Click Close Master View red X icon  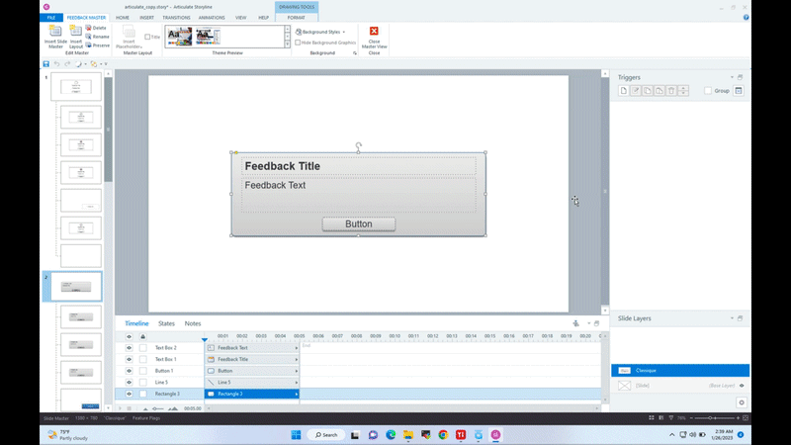click(x=374, y=33)
